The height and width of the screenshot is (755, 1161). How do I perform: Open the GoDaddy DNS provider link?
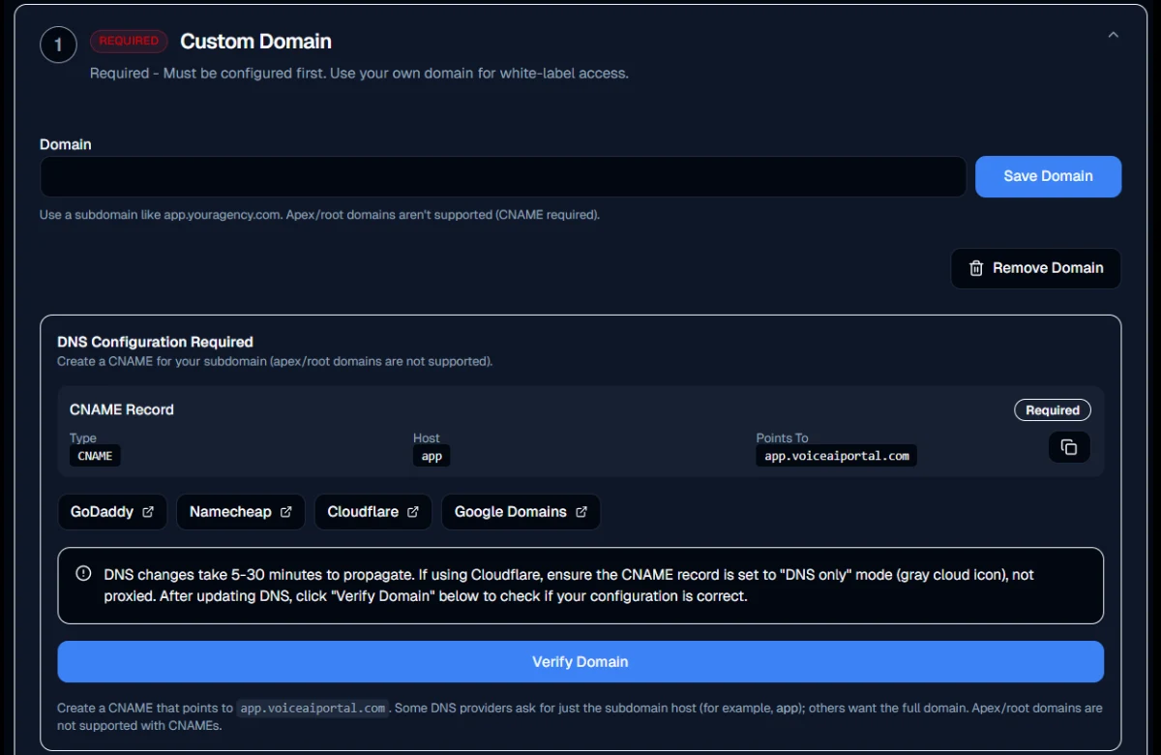click(112, 511)
